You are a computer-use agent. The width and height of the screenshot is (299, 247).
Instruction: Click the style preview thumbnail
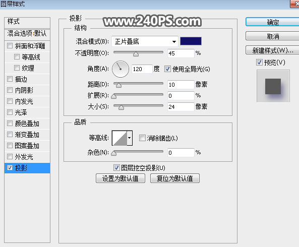273,86
